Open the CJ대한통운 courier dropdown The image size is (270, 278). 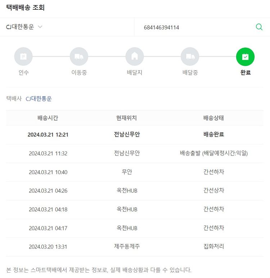point(21,27)
